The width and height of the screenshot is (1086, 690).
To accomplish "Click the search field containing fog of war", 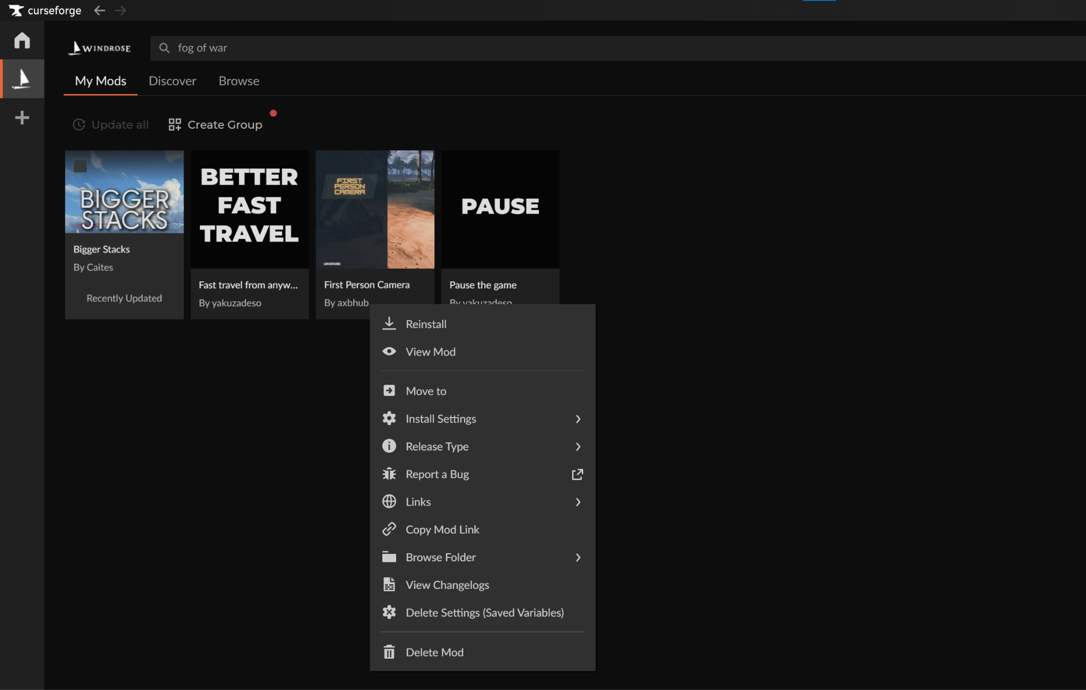I will point(618,48).
